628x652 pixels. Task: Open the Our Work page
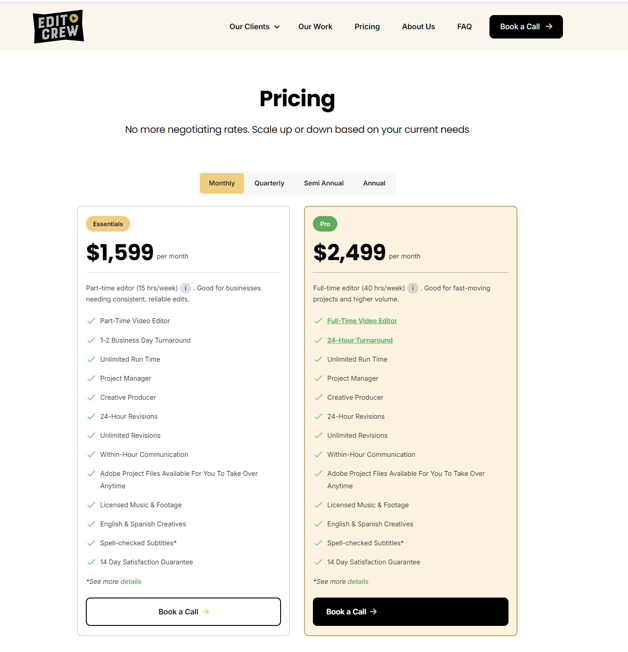315,27
